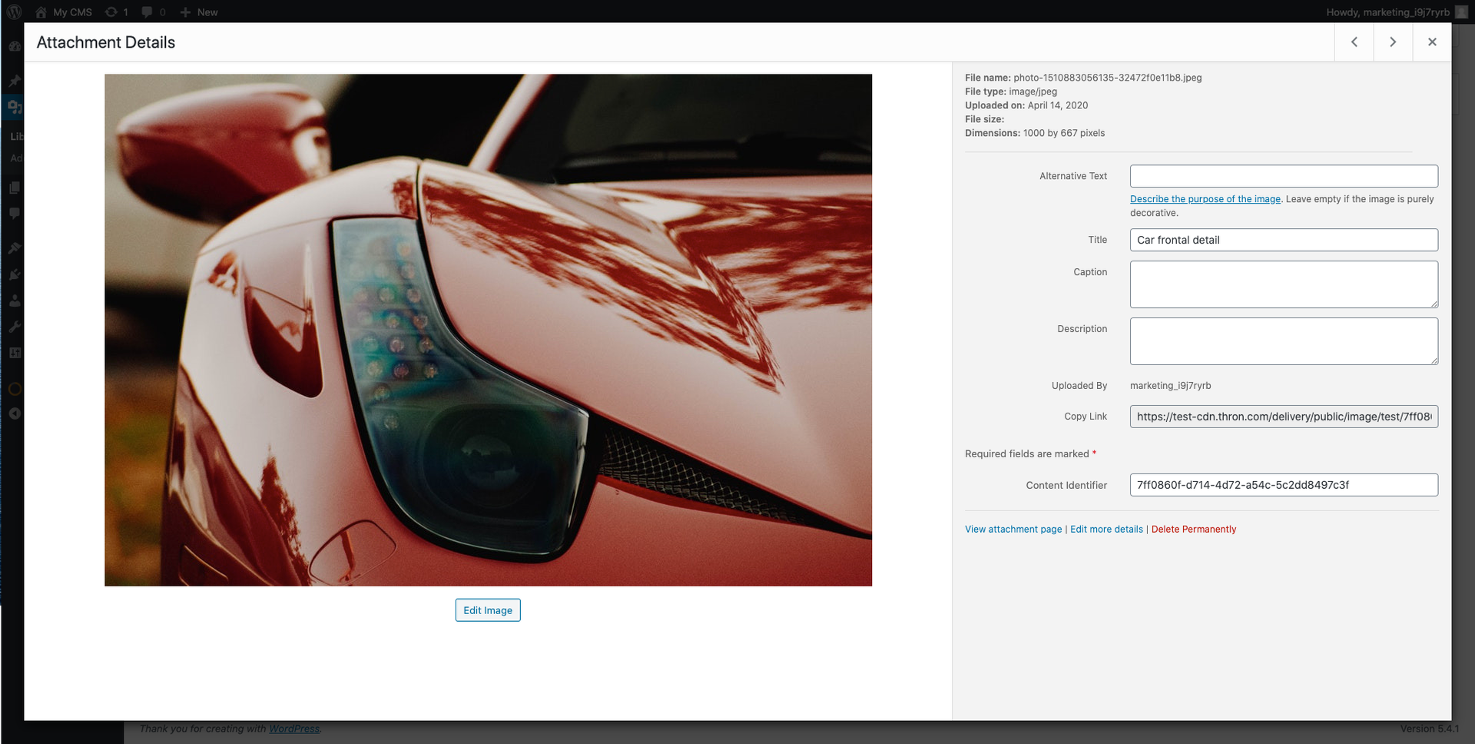Go to the next attachment with right arrow

tap(1393, 42)
